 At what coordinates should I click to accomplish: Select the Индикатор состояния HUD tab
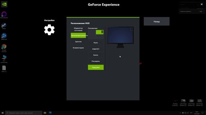[78, 29]
